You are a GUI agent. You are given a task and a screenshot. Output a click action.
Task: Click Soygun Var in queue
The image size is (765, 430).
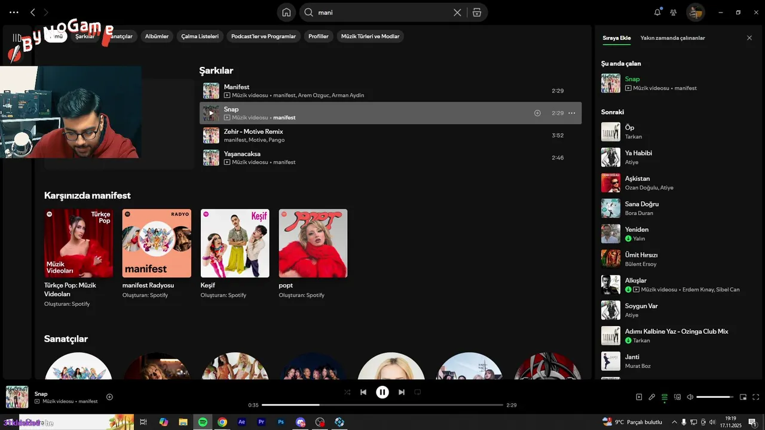pos(678,310)
